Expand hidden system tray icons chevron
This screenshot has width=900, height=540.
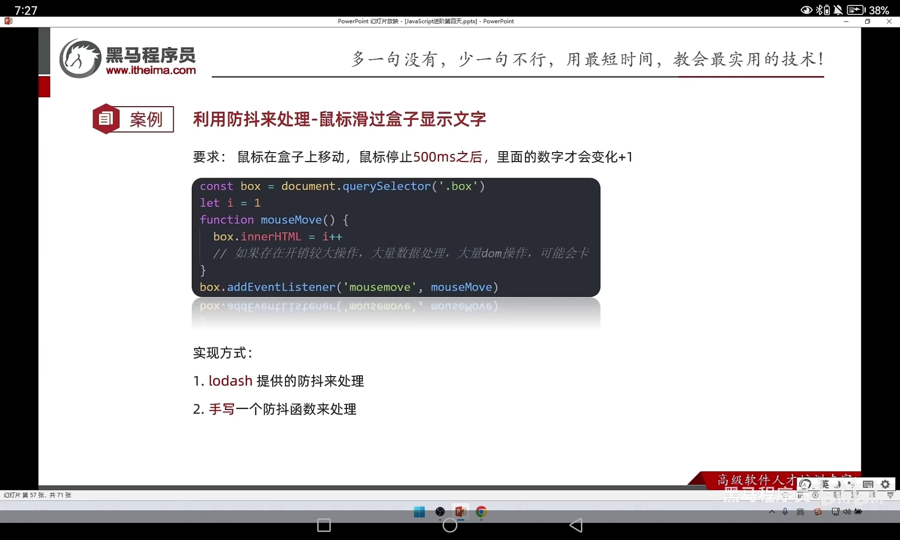coord(772,512)
